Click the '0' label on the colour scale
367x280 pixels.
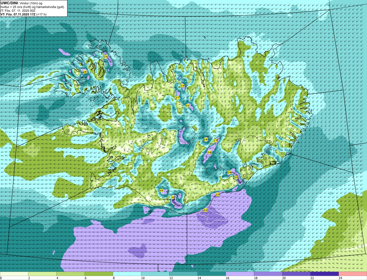pos(1,278)
